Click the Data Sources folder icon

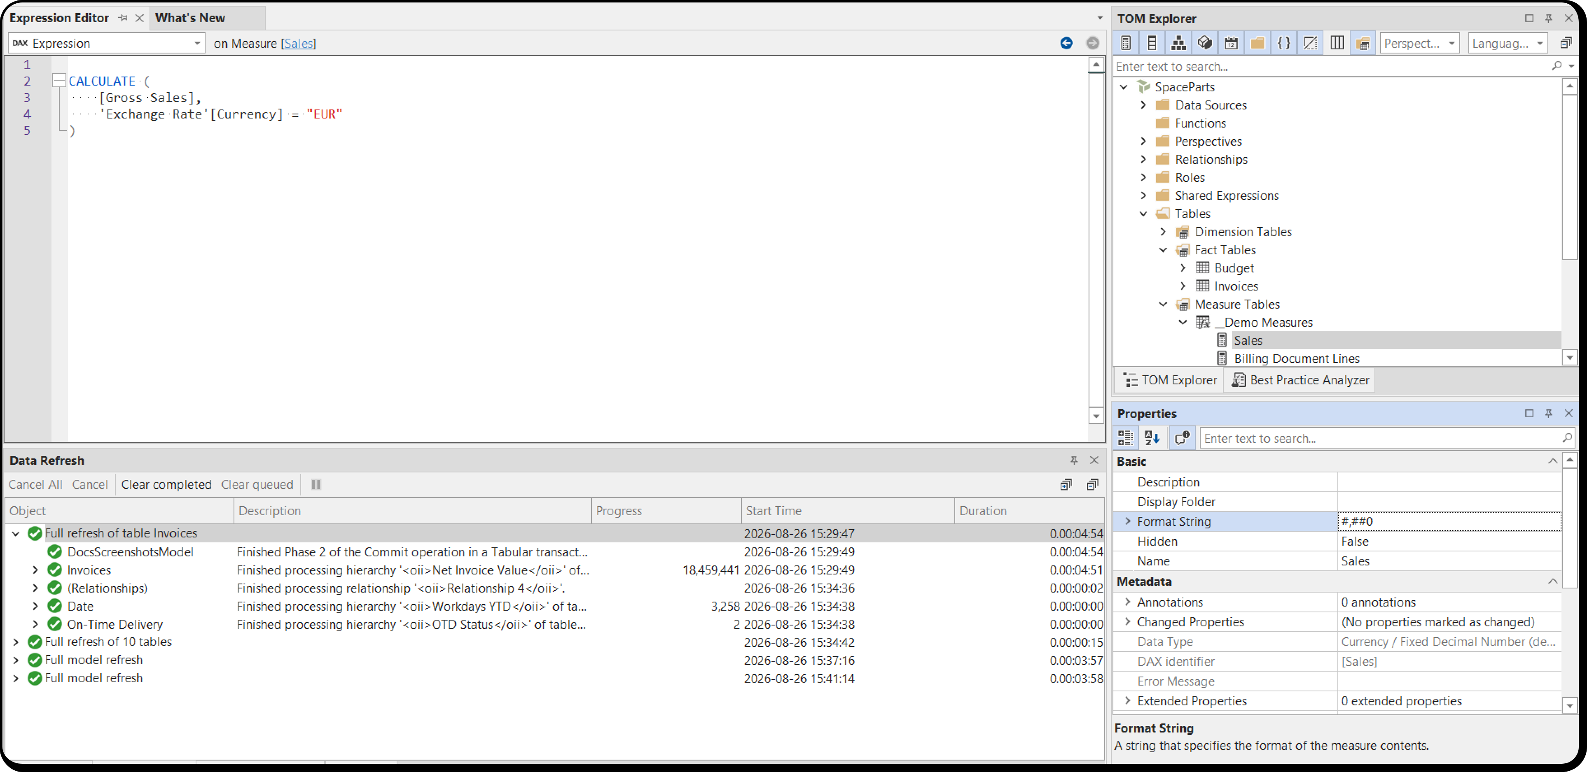click(1163, 105)
